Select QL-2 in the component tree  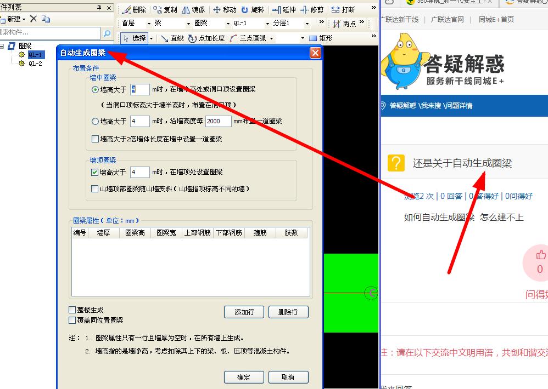click(x=35, y=64)
